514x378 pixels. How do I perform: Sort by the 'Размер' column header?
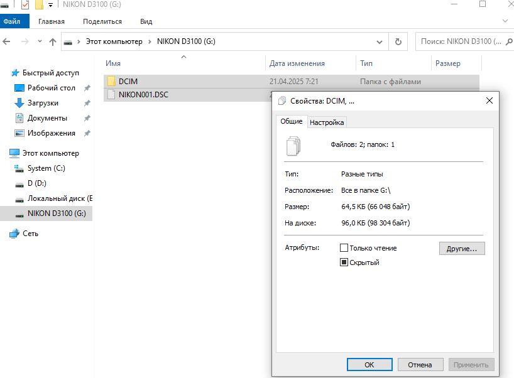coord(456,63)
